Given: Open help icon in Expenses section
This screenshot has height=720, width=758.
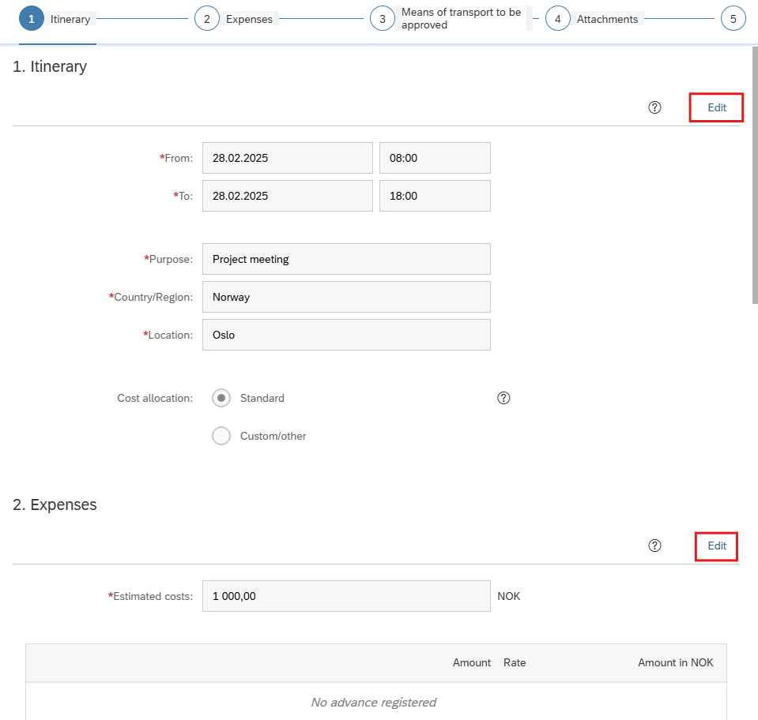Looking at the screenshot, I should 654,546.
